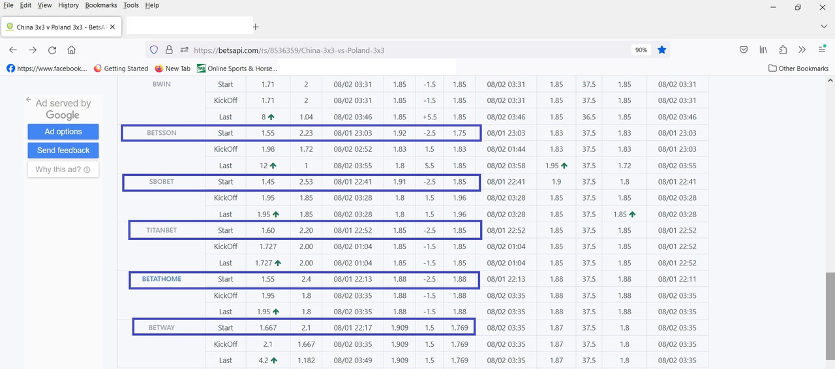The width and height of the screenshot is (835, 369).
Task: Click the BETSSON bookmaker name
Action: (162, 133)
